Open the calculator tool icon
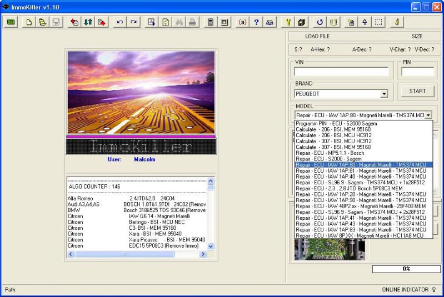444x297 pixels. 211,22
